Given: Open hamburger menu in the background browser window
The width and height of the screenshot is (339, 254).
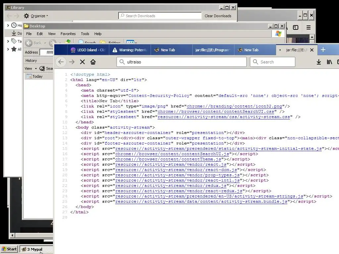Looking at the screenshot, I should click(x=309, y=27).
